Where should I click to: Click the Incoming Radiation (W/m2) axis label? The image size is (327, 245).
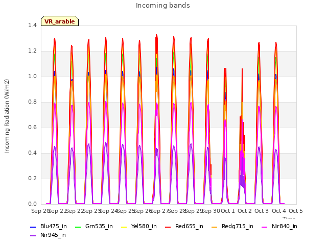pyautogui.click(x=7, y=116)
